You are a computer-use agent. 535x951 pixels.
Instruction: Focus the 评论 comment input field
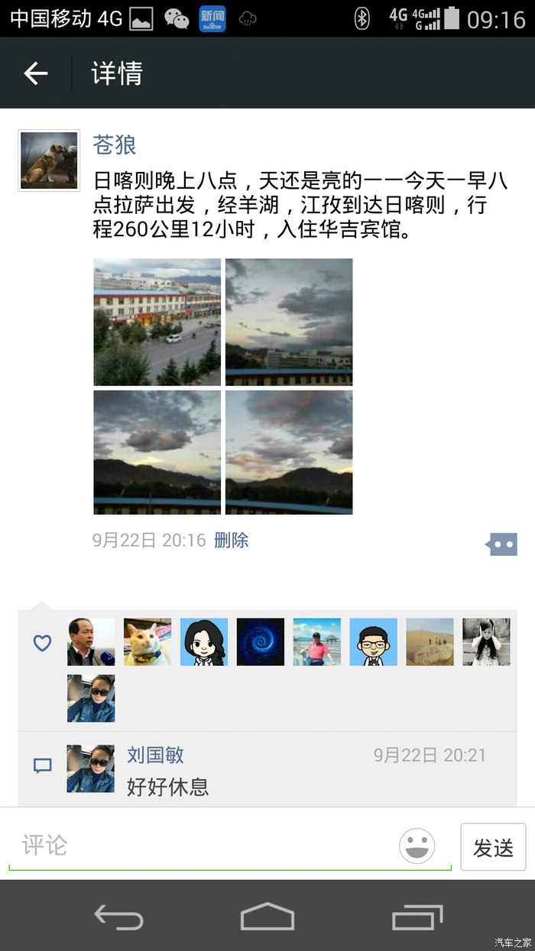coord(203,846)
